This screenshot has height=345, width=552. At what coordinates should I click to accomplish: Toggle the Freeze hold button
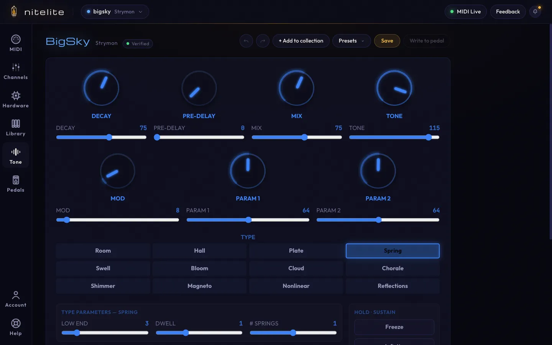(x=394, y=327)
